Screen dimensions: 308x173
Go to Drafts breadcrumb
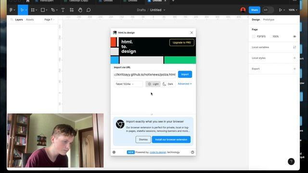141,10
